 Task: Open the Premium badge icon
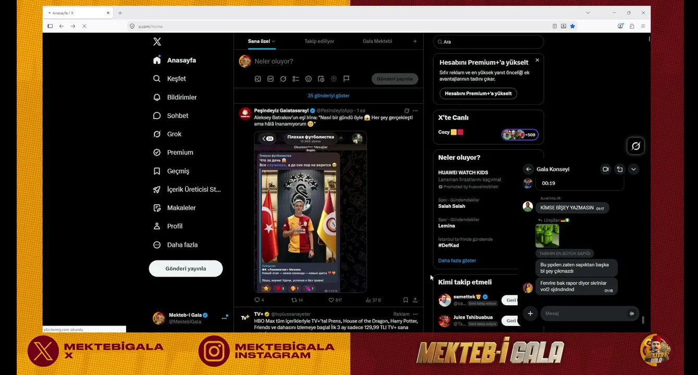[157, 153]
